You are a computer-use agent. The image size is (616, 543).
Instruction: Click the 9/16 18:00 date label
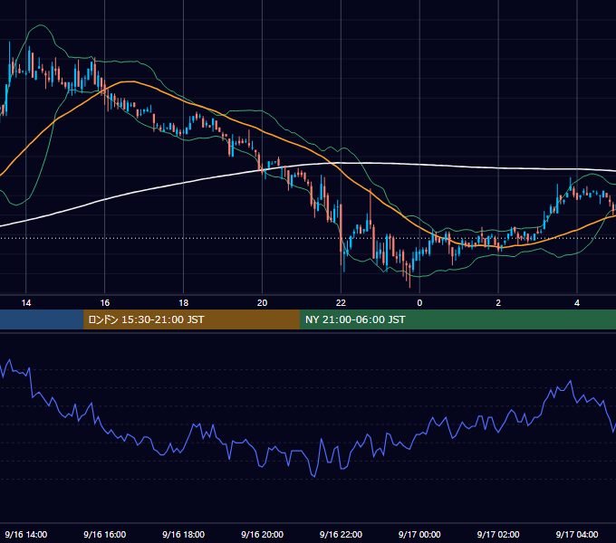coord(184,534)
